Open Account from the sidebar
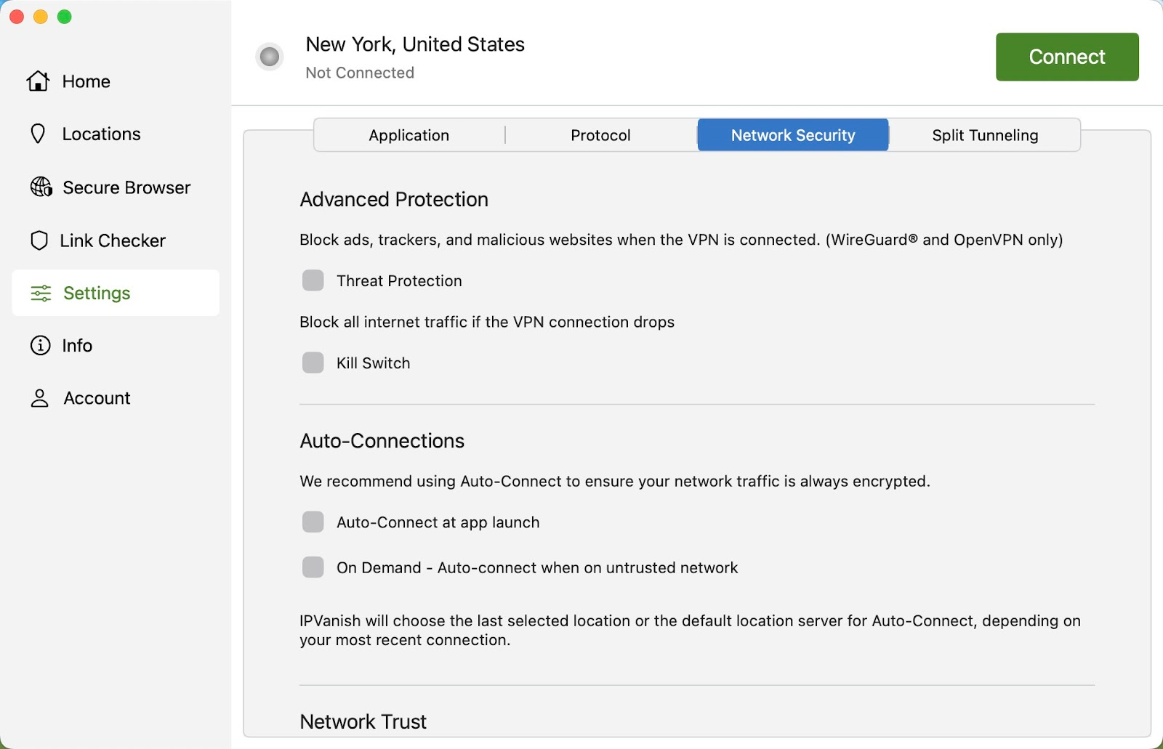 tap(116, 398)
